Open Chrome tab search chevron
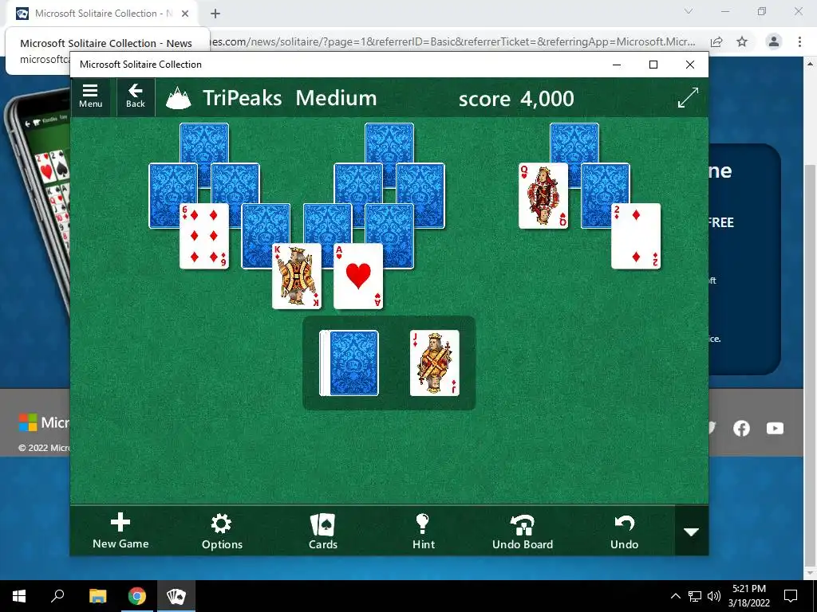Screen dimensions: 817x612 click(689, 11)
